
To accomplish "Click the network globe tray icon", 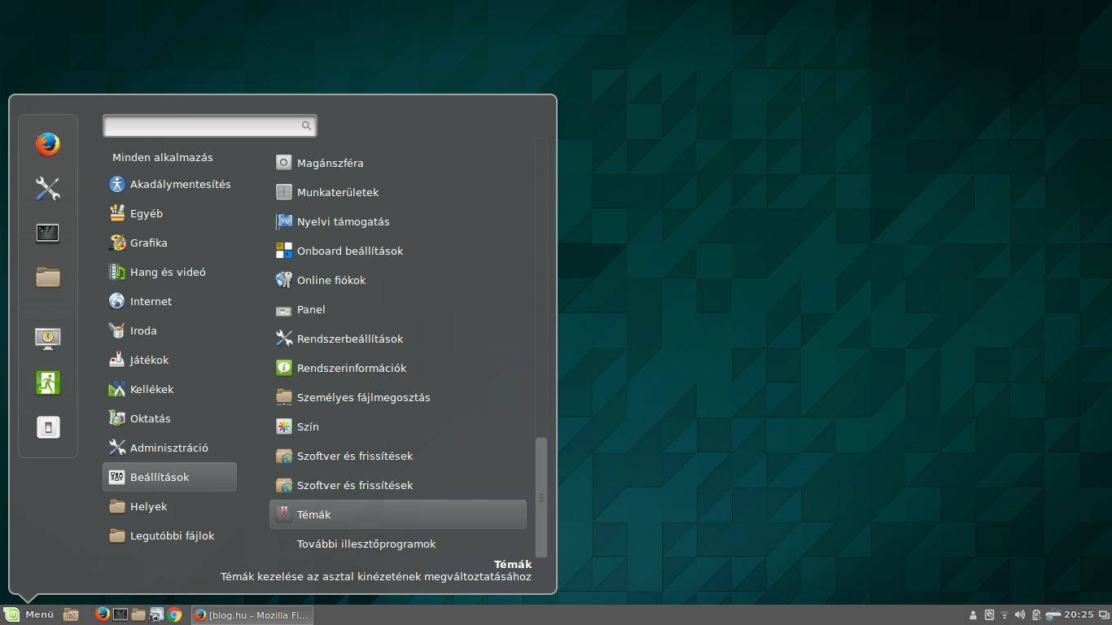I will pyautogui.click(x=1053, y=615).
